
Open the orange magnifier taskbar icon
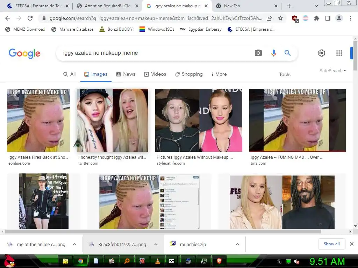(127, 261)
